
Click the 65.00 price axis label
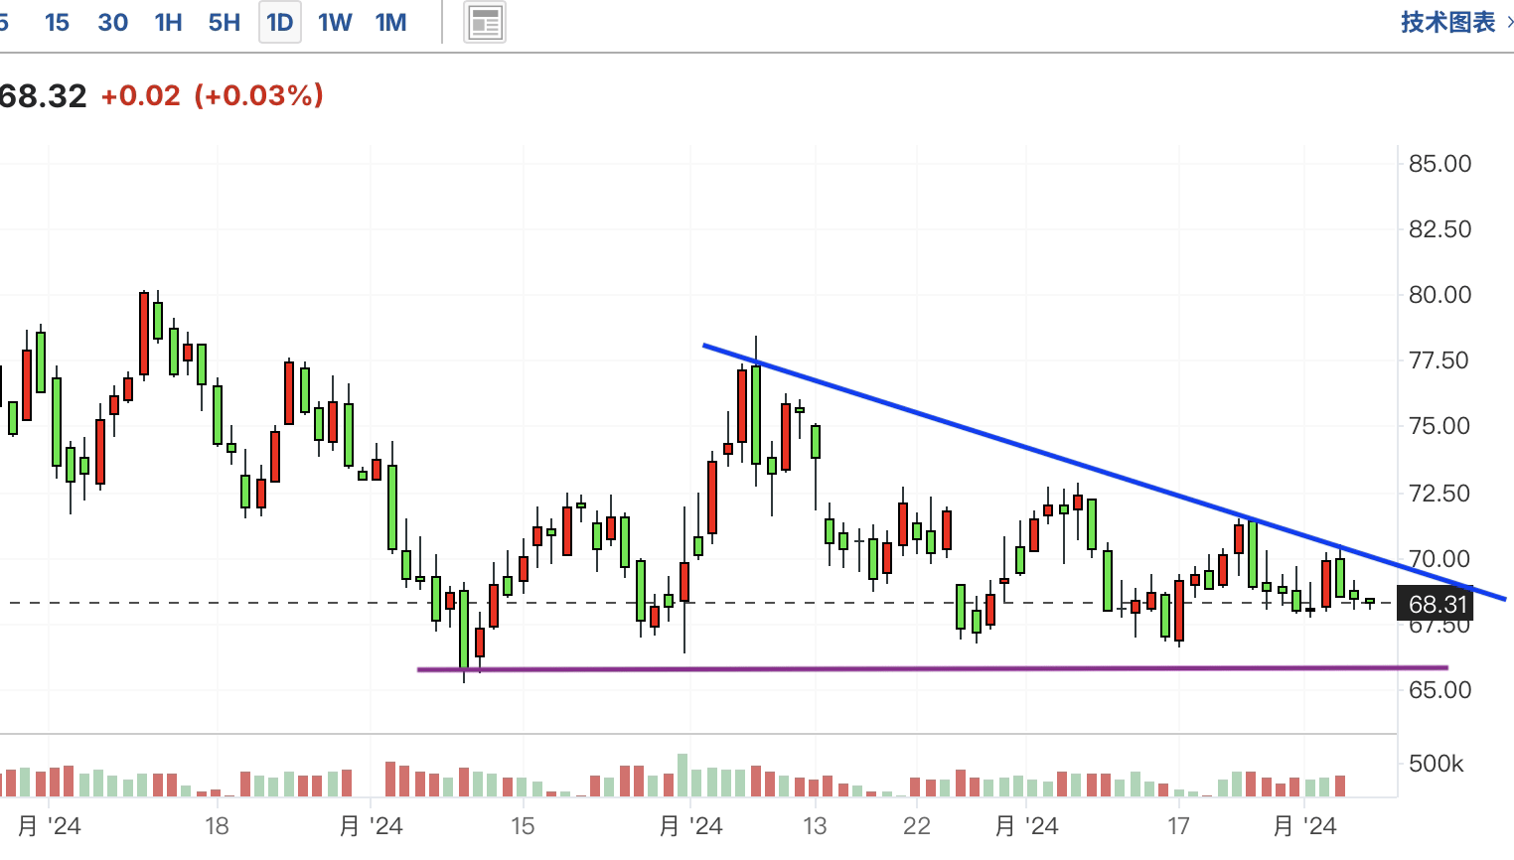tap(1439, 690)
